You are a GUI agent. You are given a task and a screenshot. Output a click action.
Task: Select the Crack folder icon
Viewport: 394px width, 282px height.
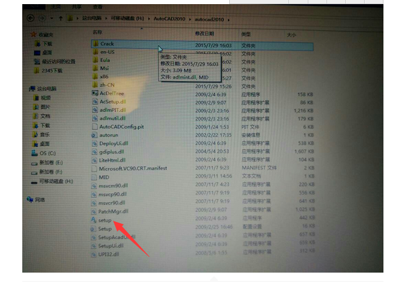96,43
